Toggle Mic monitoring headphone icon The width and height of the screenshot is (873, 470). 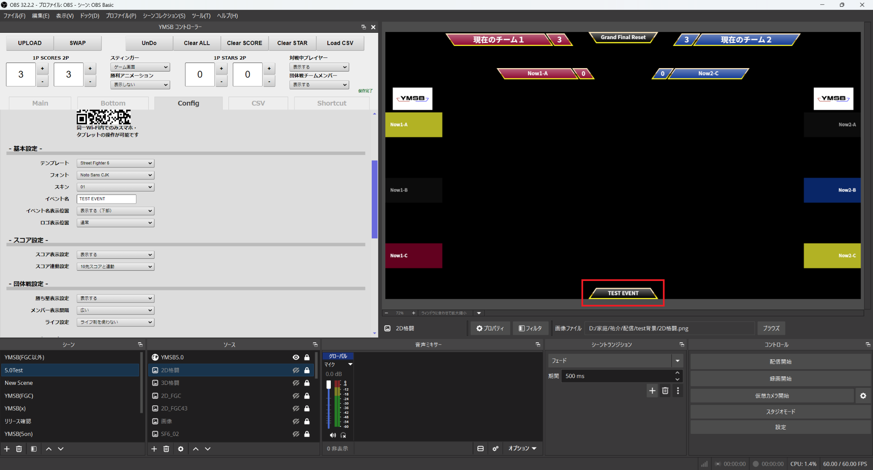point(343,435)
